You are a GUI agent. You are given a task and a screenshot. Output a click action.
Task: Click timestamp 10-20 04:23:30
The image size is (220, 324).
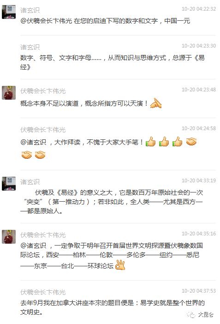click(199, 46)
